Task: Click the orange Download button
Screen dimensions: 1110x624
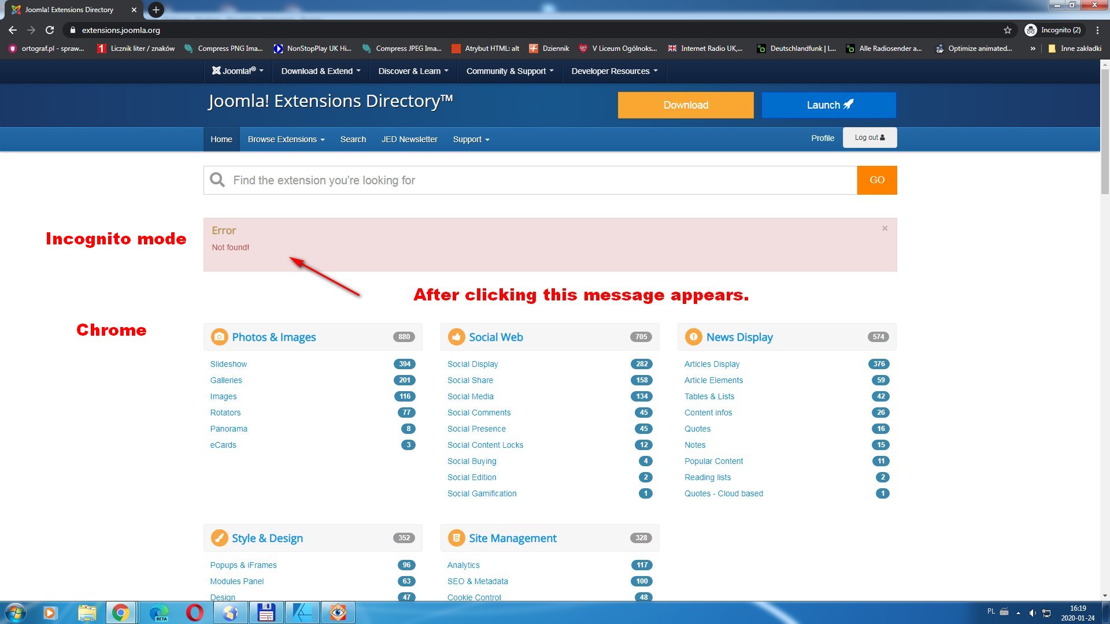Action: point(685,105)
